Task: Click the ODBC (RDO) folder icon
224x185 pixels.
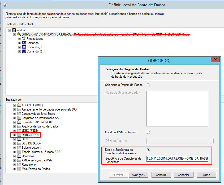Action: pyautogui.click(x=19, y=135)
